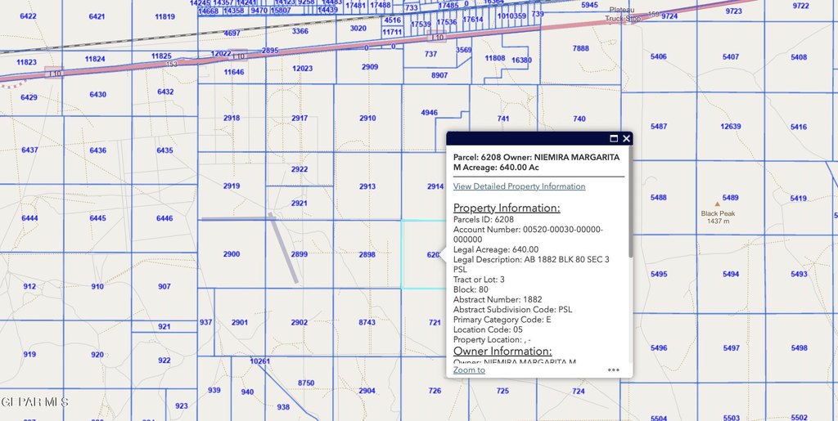Open View Detailed Property Information link
Screen dimensions: 838x421
pyautogui.click(x=519, y=186)
